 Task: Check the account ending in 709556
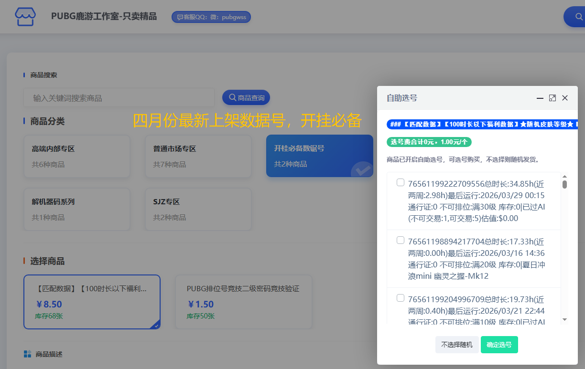401,182
